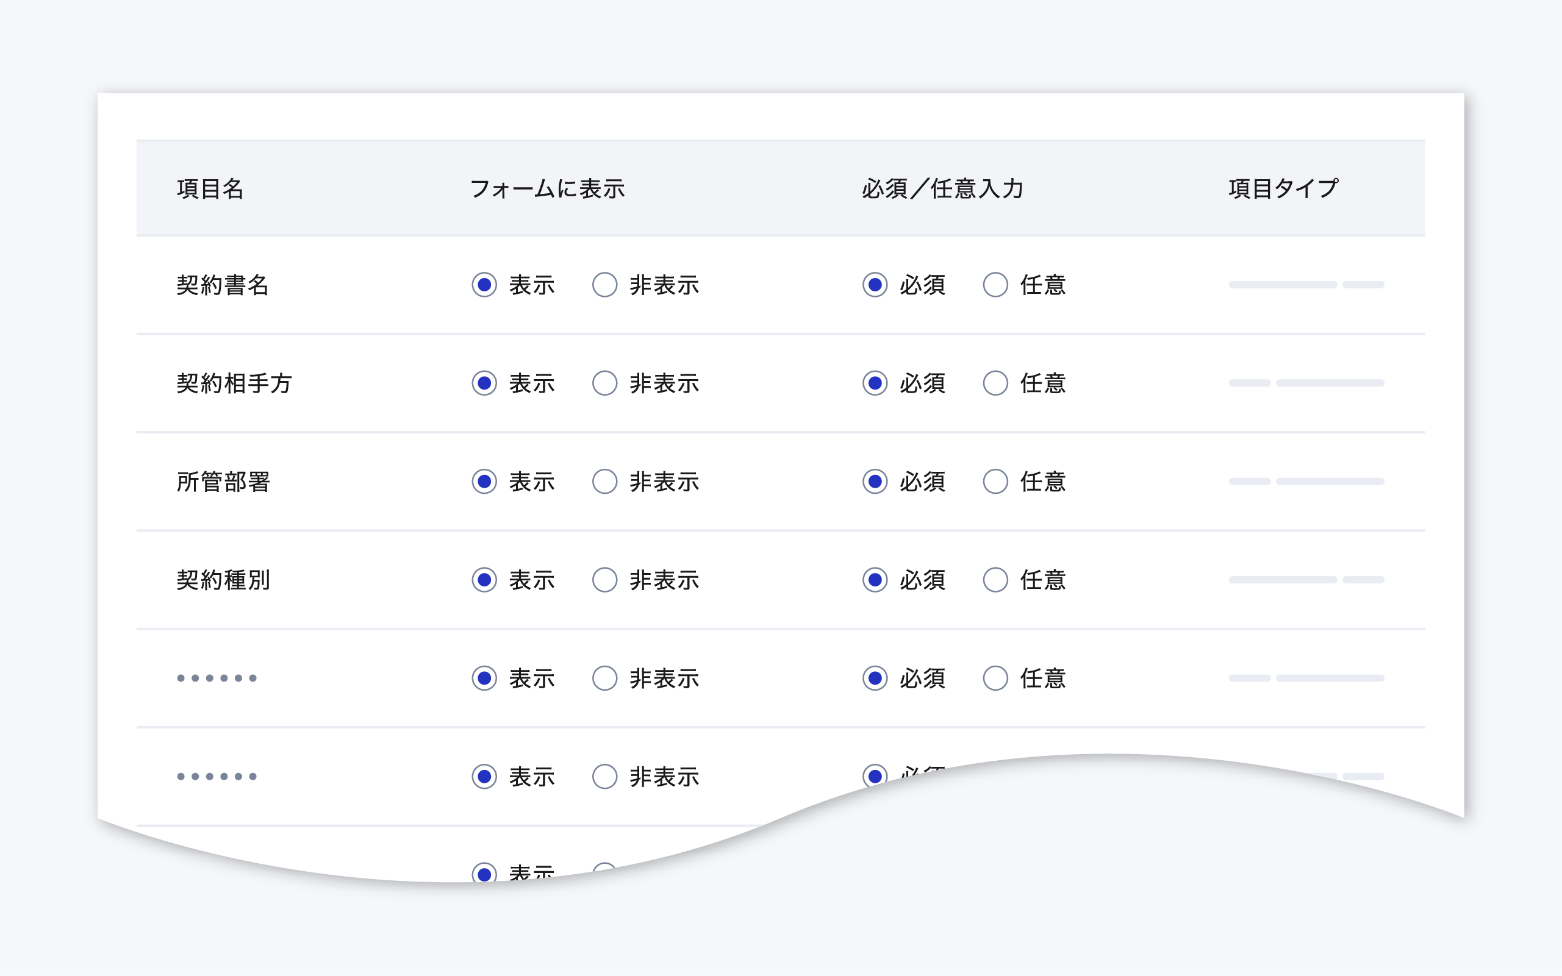Select 表示 radio for 契約種別 row
The width and height of the screenshot is (1562, 976).
point(484,580)
